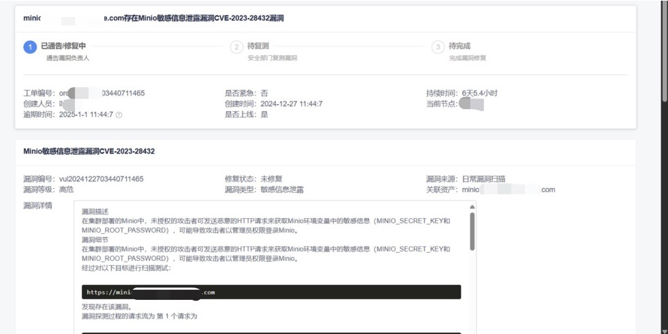Click the 漏洞详情 inner scrollbar thumb
The image size is (668, 334).
point(472,231)
